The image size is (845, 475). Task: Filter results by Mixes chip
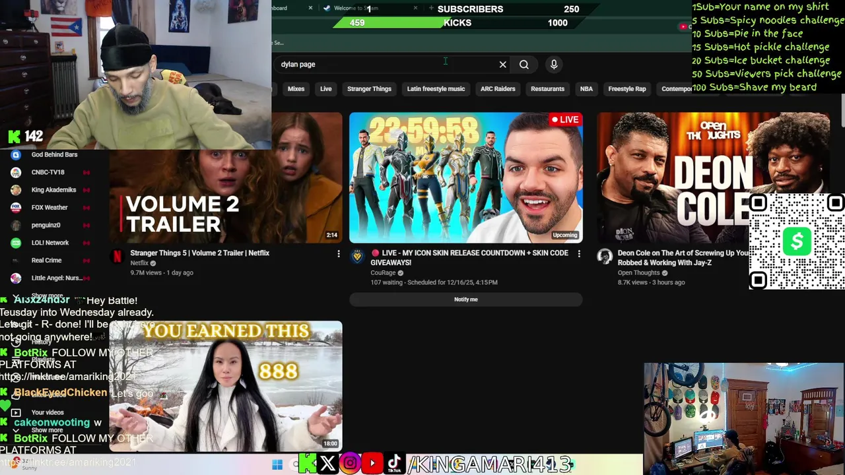(x=296, y=89)
